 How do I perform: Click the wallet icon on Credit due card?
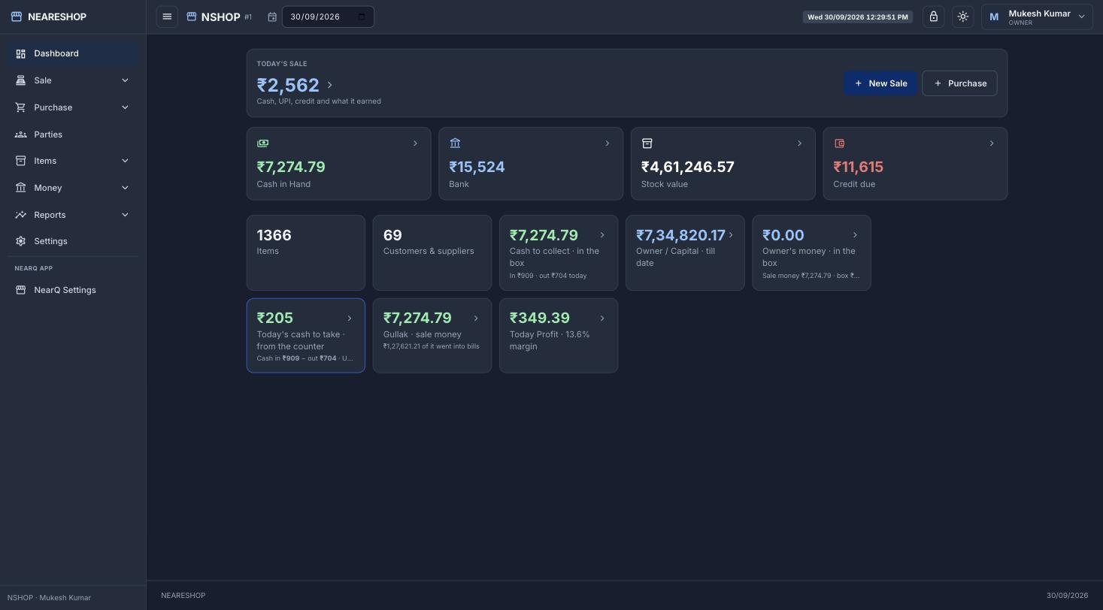tap(839, 143)
